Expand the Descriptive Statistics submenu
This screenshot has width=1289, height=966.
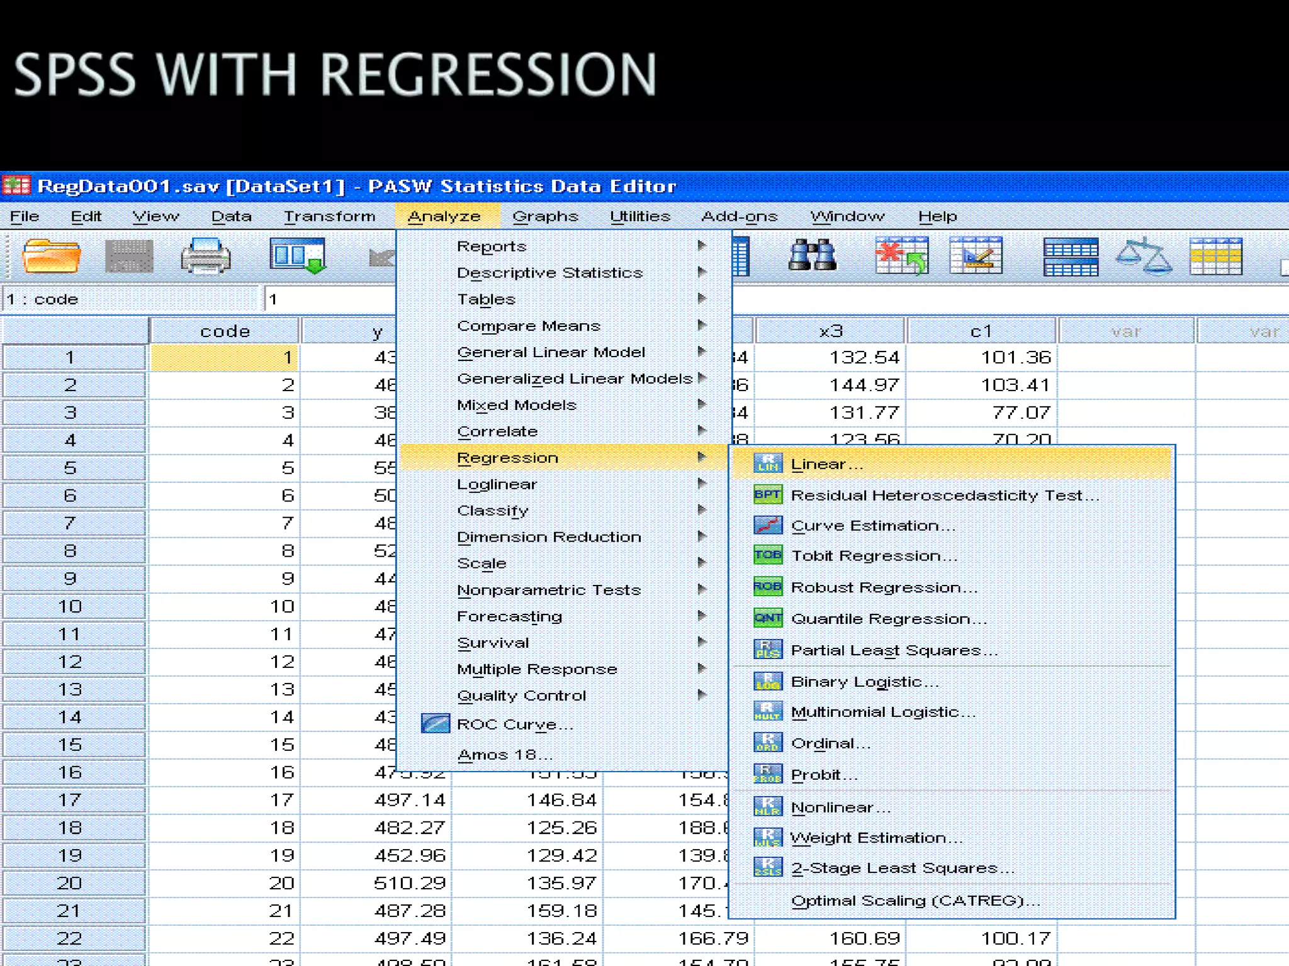(x=549, y=273)
